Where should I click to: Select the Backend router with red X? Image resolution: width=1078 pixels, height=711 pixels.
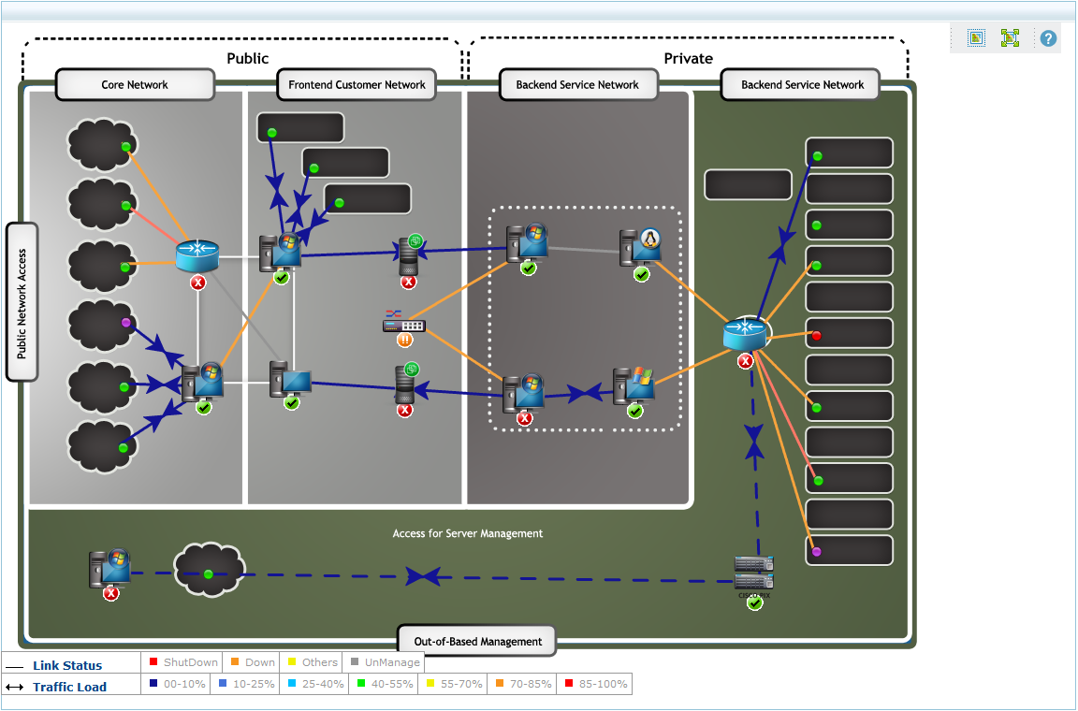pyautogui.click(x=745, y=333)
